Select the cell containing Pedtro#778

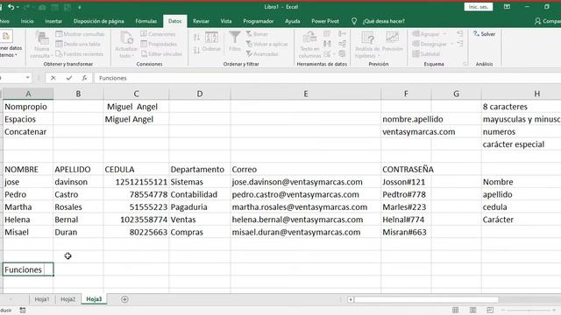click(x=406, y=194)
